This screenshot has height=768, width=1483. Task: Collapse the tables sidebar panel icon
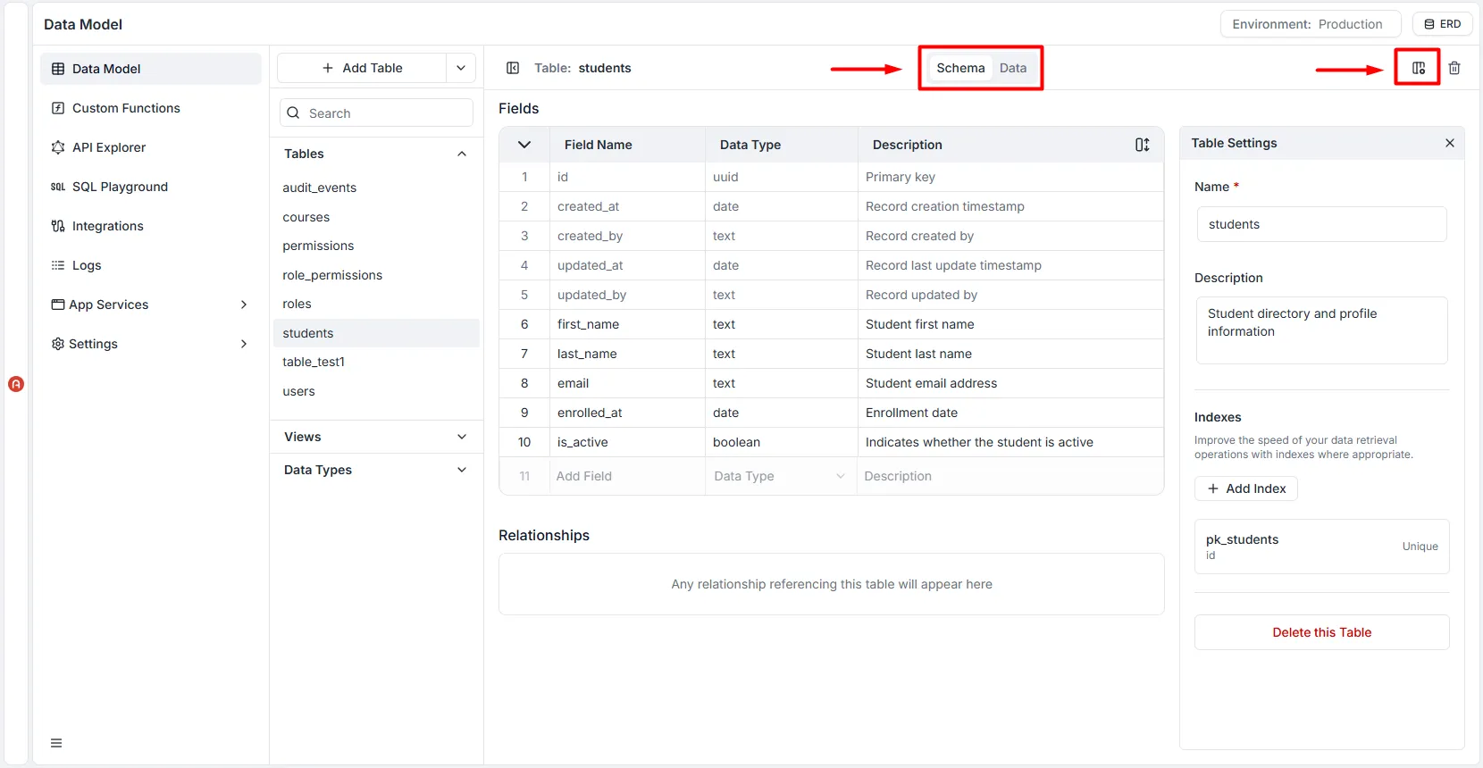[513, 68]
